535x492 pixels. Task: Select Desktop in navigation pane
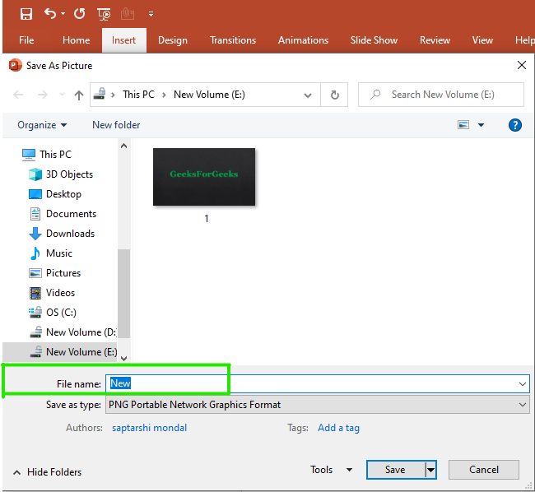pyautogui.click(x=63, y=194)
